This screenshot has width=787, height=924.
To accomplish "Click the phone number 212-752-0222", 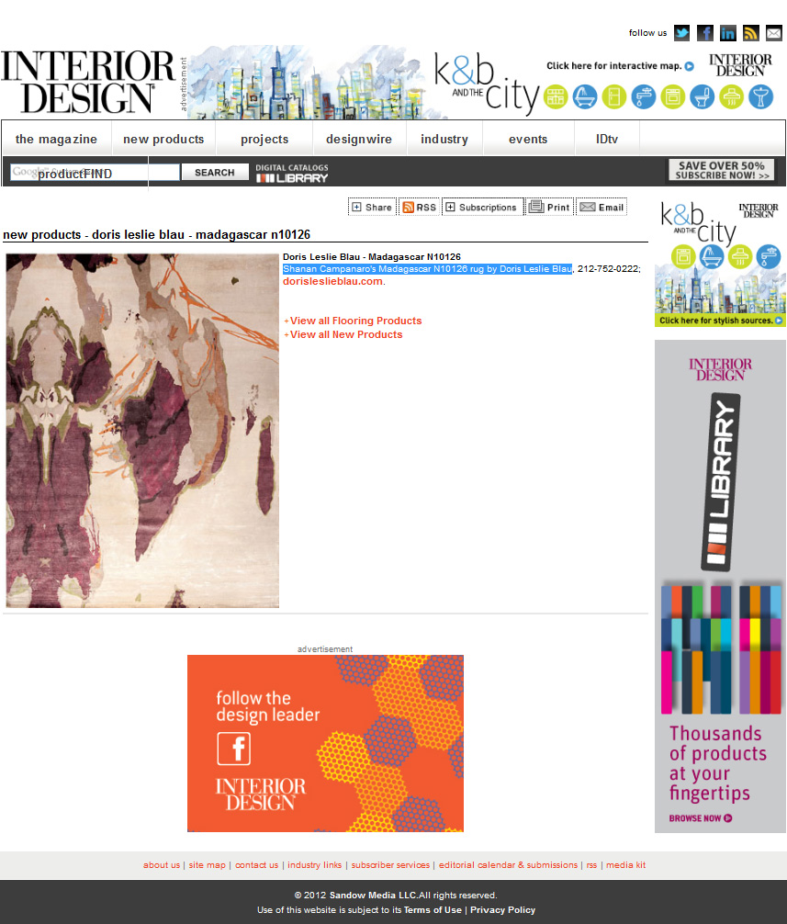I will (x=607, y=269).
